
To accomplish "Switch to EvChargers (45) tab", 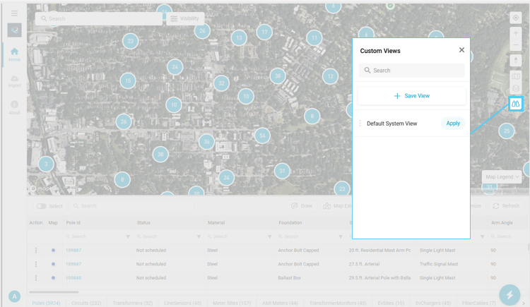I will coord(433,303).
